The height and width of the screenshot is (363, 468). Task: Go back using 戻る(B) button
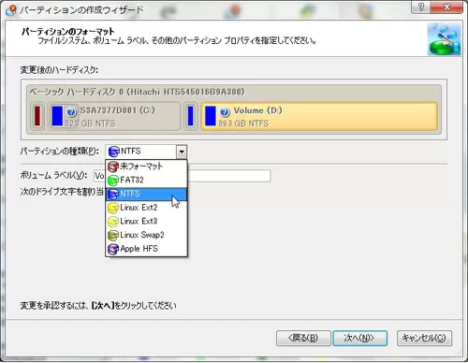[303, 338]
